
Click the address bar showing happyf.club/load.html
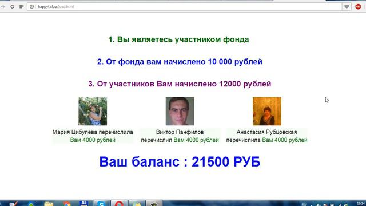point(184,7)
